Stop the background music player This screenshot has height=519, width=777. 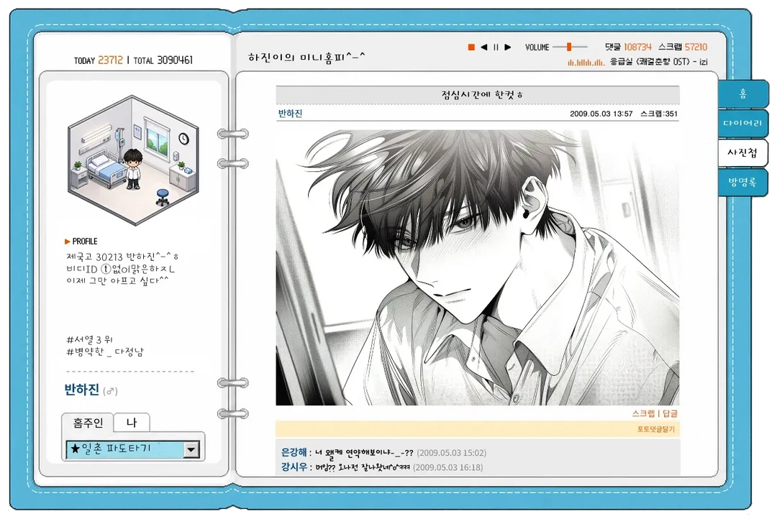point(471,47)
